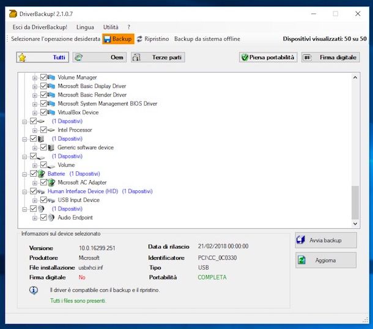Screen dimensions: 373x329
Task: Expand the Intel Processor node
Action: tap(35, 130)
